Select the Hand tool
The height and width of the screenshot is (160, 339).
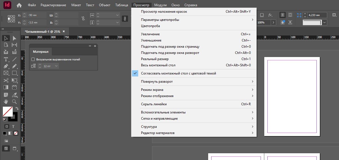(x=6, y=102)
